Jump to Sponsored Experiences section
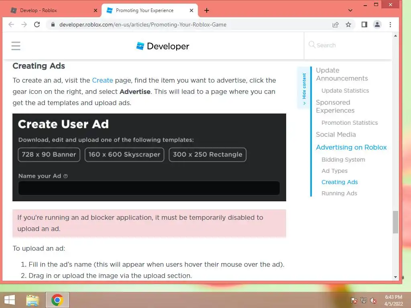Screen dimensions: 411x308 point(335,106)
